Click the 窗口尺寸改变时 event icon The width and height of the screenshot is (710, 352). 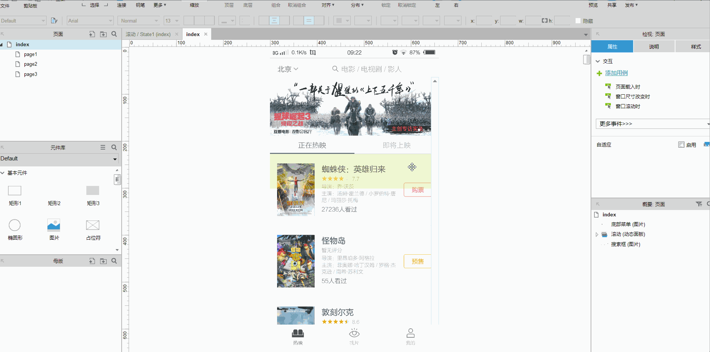coord(608,96)
